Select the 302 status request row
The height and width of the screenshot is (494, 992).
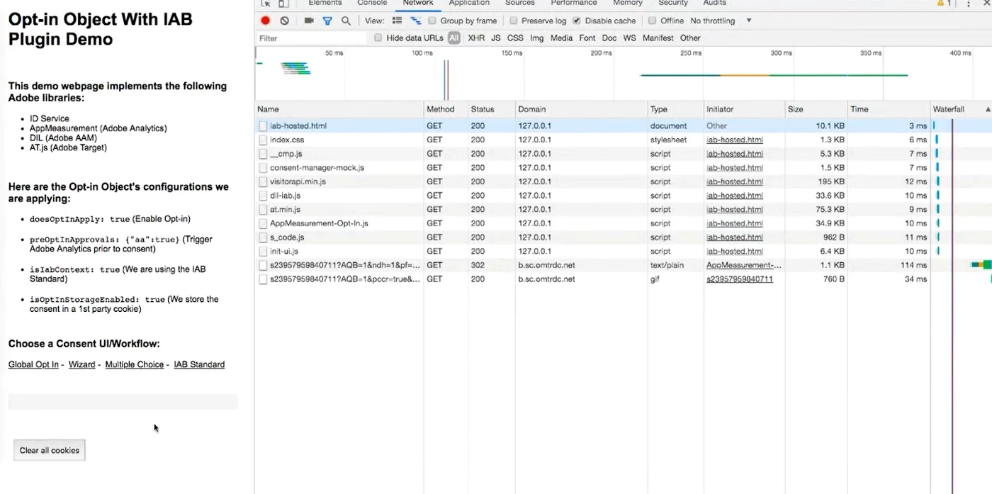click(623, 265)
